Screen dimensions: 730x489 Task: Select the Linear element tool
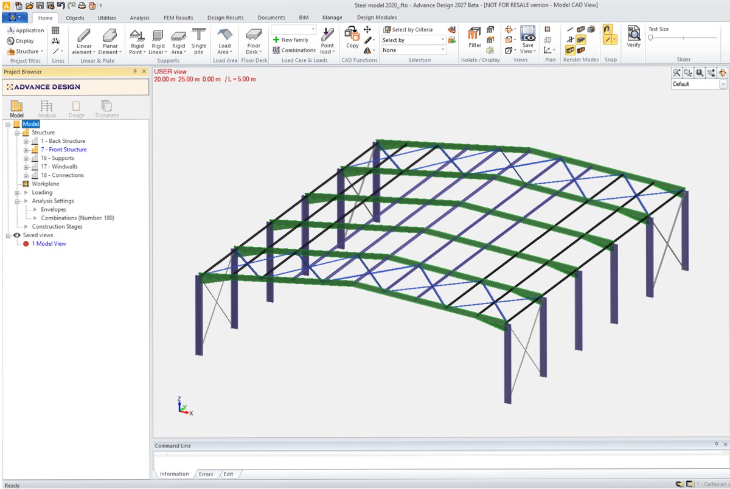click(x=84, y=41)
